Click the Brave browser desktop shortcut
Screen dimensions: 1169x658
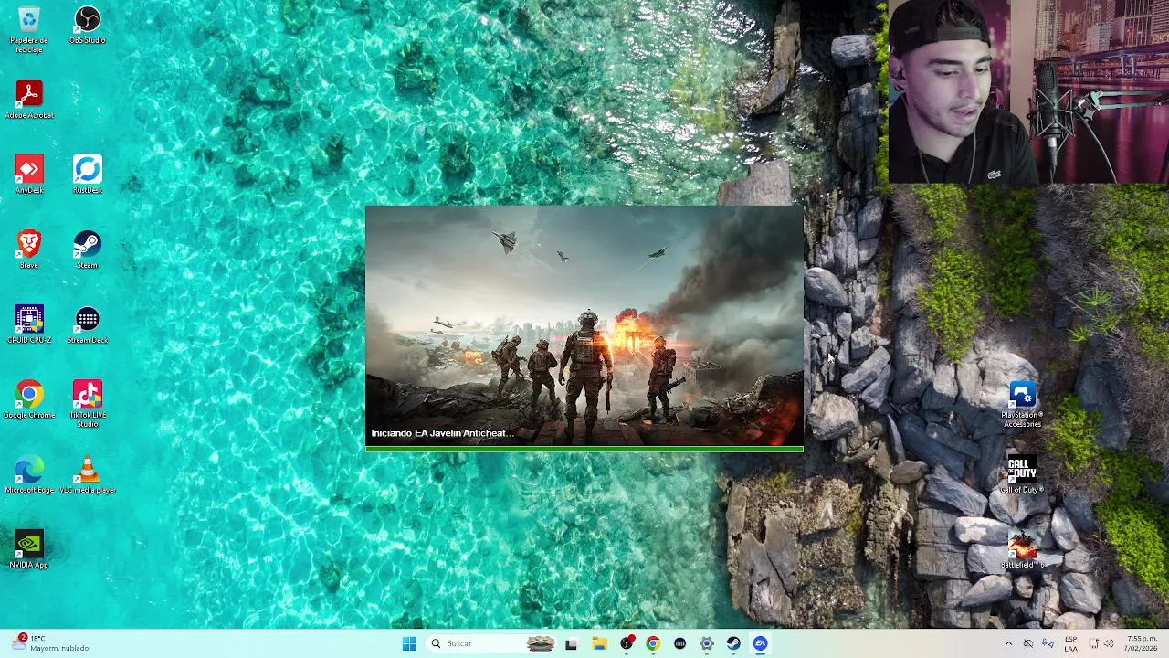point(29,249)
